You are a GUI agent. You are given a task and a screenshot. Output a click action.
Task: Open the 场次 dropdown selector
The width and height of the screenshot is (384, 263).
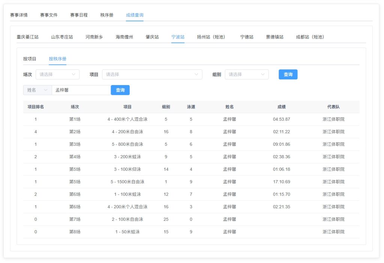pyautogui.click(x=57, y=75)
